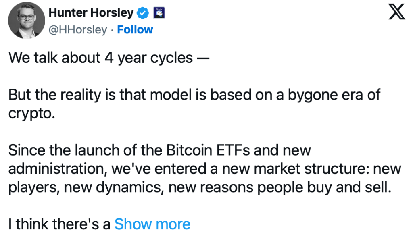Open the X logo link
This screenshot has width=413, height=239.
click(x=396, y=13)
